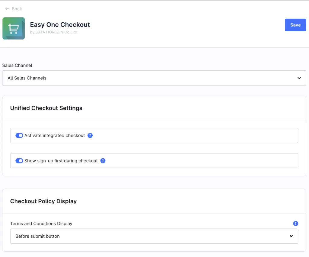Viewport: 309px width, 257px height.
Task: Toggle the Activate integrated checkout switch
Action: [19, 135]
